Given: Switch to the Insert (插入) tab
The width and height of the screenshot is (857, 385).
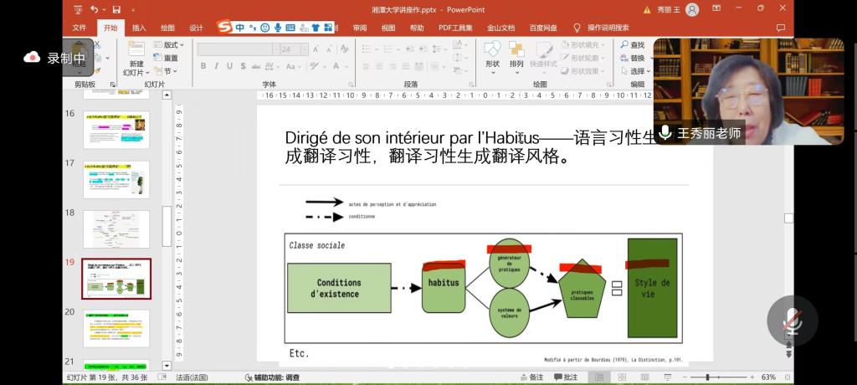Looking at the screenshot, I should tap(139, 28).
